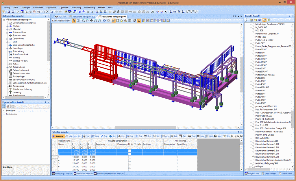The height and width of the screenshot is (181, 296).
Task: Enable Zwangspunkt für FE-Netz checkbox in row 5
Action: coord(129,163)
